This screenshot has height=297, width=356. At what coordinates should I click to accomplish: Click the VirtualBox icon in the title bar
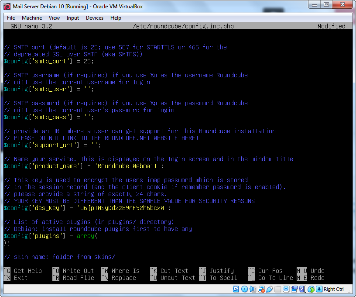coord(7,7)
